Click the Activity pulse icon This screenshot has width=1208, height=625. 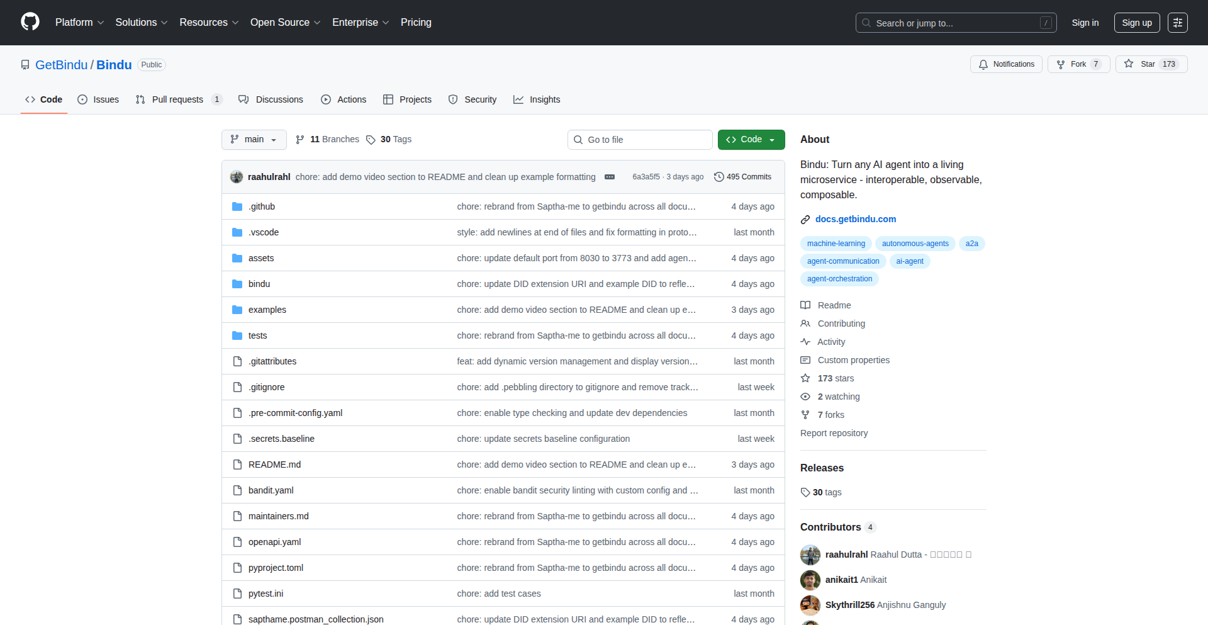tap(805, 342)
